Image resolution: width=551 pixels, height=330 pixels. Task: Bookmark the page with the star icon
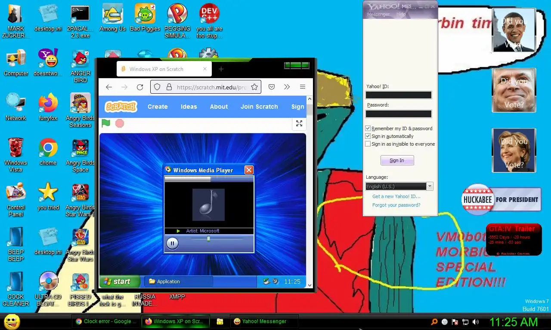click(x=254, y=87)
